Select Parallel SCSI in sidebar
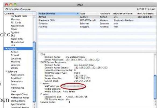Image resolution: width=157 pixels, height=108 pixels. point(17,26)
